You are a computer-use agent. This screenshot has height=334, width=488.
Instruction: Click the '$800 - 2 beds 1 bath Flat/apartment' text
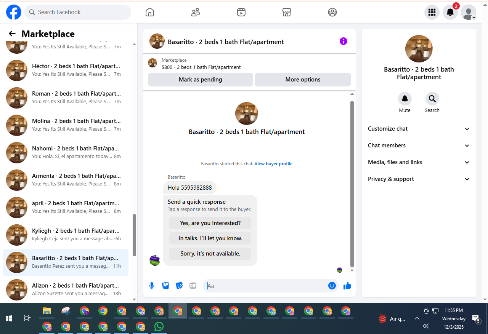[x=201, y=67]
